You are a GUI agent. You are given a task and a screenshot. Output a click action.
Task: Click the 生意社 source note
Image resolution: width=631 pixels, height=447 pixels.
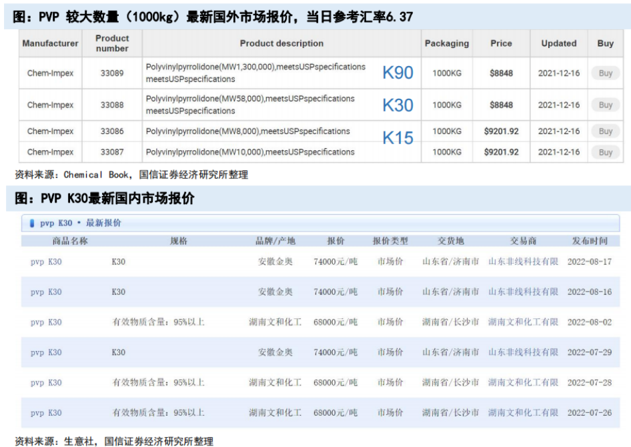pos(114,442)
